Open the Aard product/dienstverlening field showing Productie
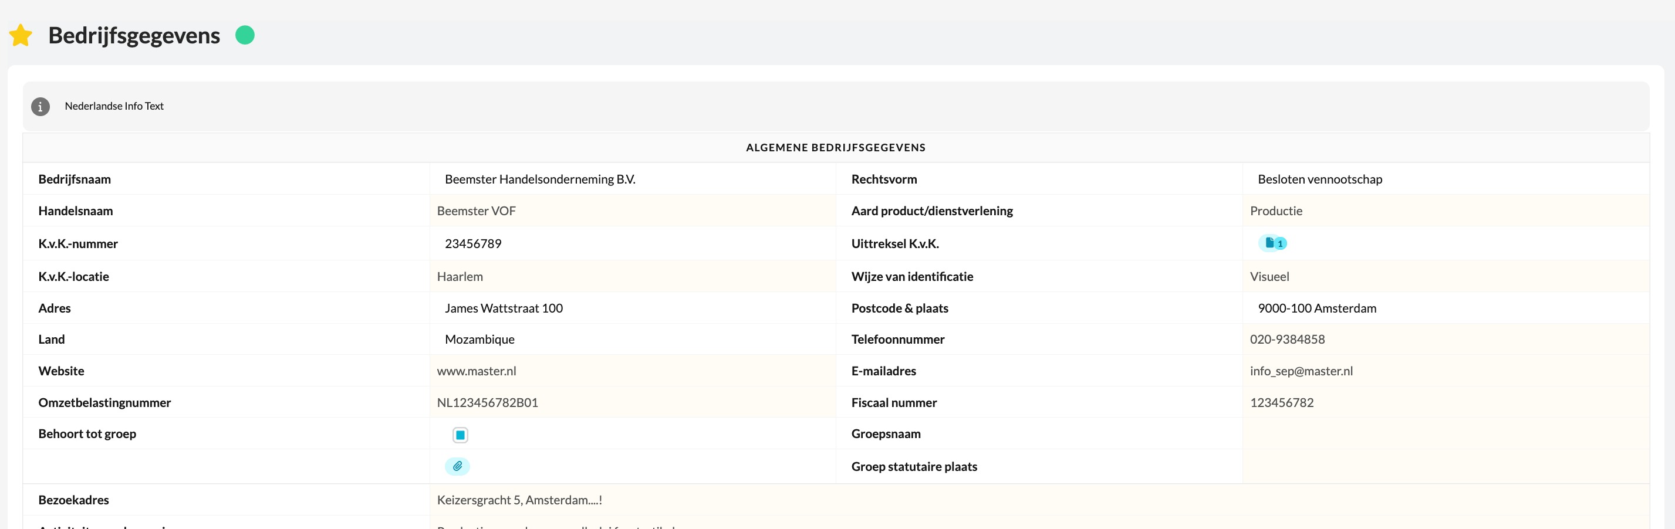This screenshot has height=529, width=1675. click(1445, 211)
